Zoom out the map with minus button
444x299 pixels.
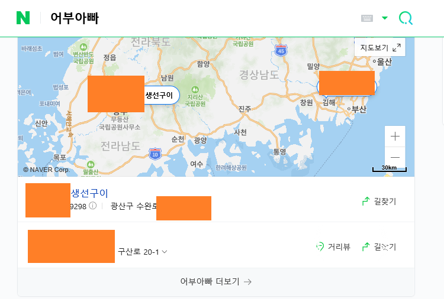[x=395, y=157]
